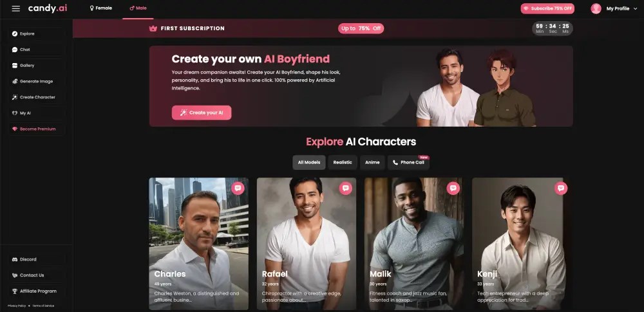This screenshot has height=312, width=644.
Task: Click the chat bubble icon on Rafael card
Action: point(345,188)
